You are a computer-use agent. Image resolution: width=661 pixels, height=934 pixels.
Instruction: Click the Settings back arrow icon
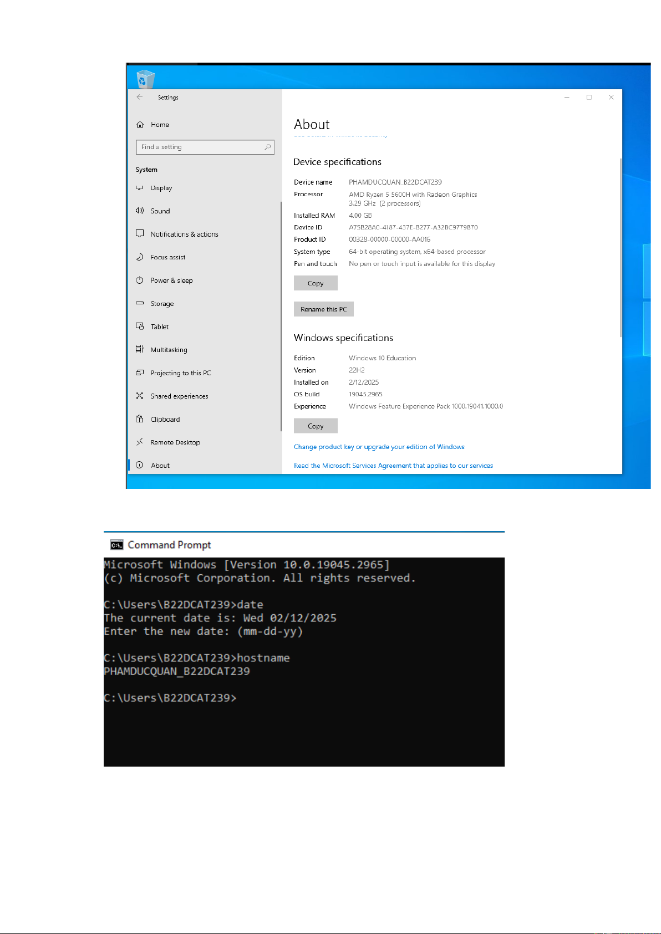pyautogui.click(x=140, y=97)
